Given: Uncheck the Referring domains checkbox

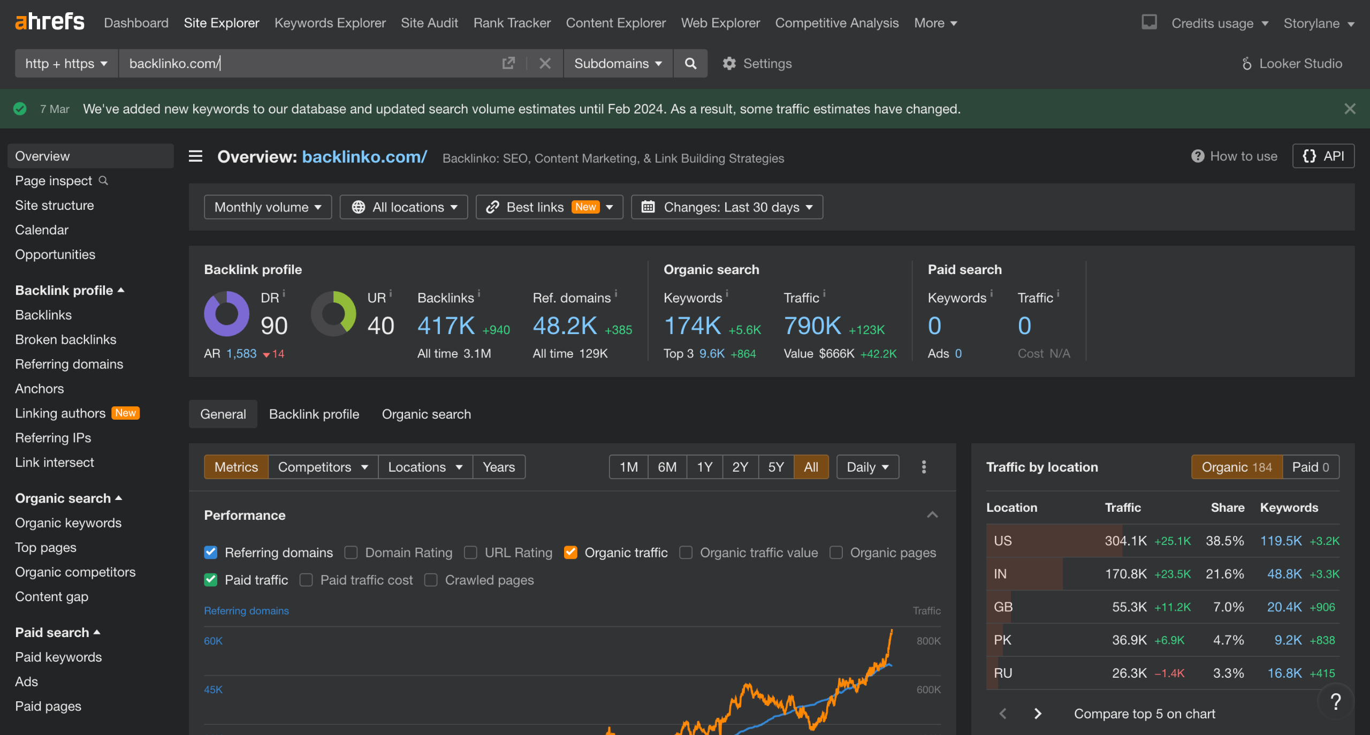Looking at the screenshot, I should pyautogui.click(x=211, y=552).
